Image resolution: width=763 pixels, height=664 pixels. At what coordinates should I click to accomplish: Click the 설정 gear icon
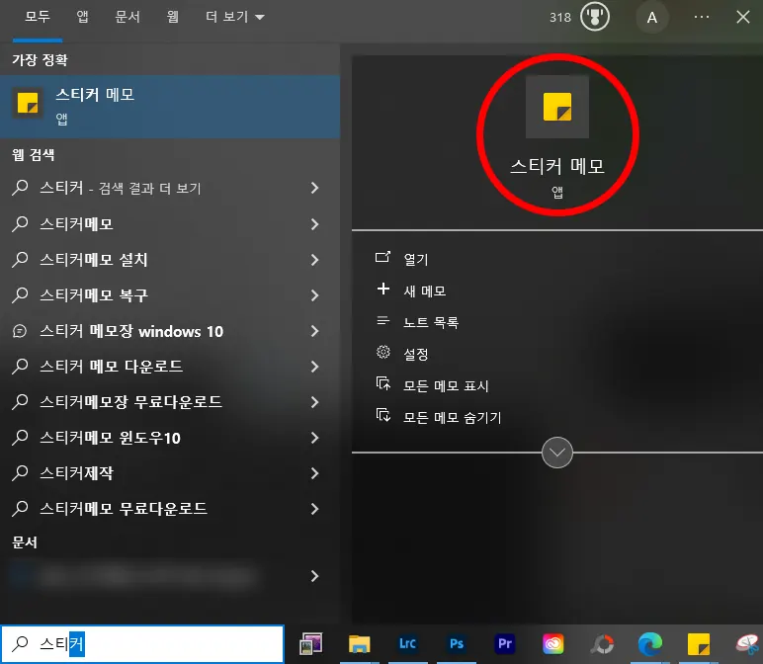pos(382,352)
